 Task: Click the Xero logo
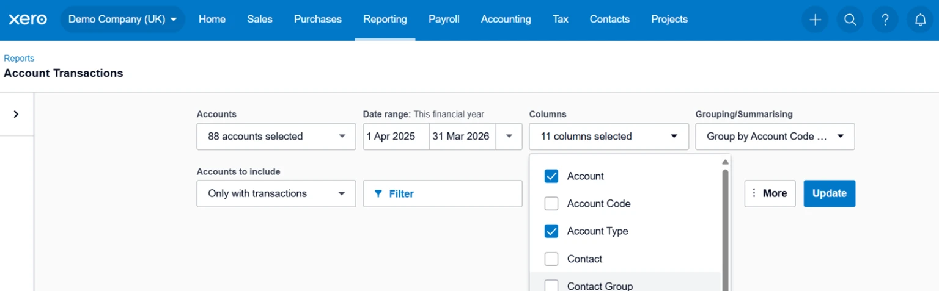pyautogui.click(x=28, y=20)
